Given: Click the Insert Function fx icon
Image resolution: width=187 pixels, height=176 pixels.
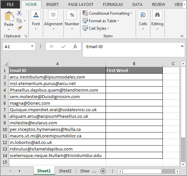Looking at the screenshot, I should pyautogui.click(x=75, y=46).
